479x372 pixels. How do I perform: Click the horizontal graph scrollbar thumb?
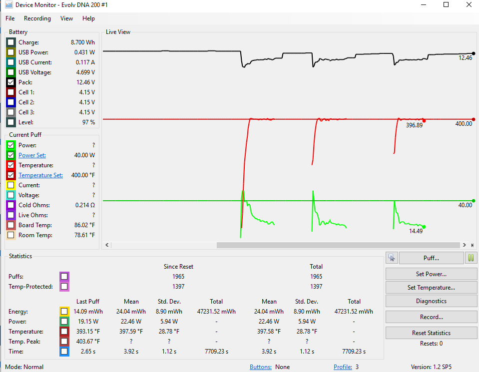(x=338, y=245)
